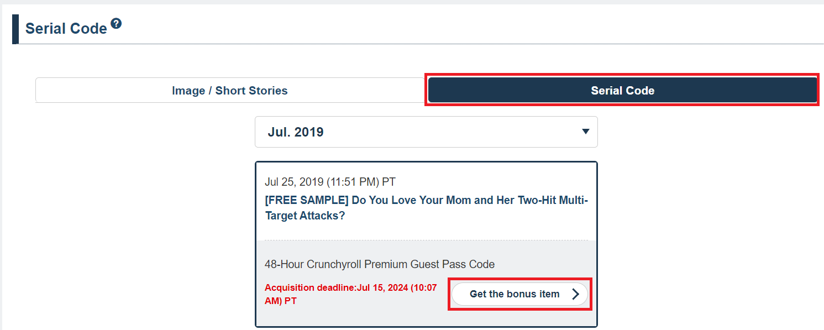Viewport: 824px width, 330px height.
Task: Click the Serial Code section heading
Action: [x=66, y=29]
